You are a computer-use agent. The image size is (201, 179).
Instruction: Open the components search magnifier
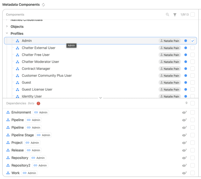pos(167,14)
